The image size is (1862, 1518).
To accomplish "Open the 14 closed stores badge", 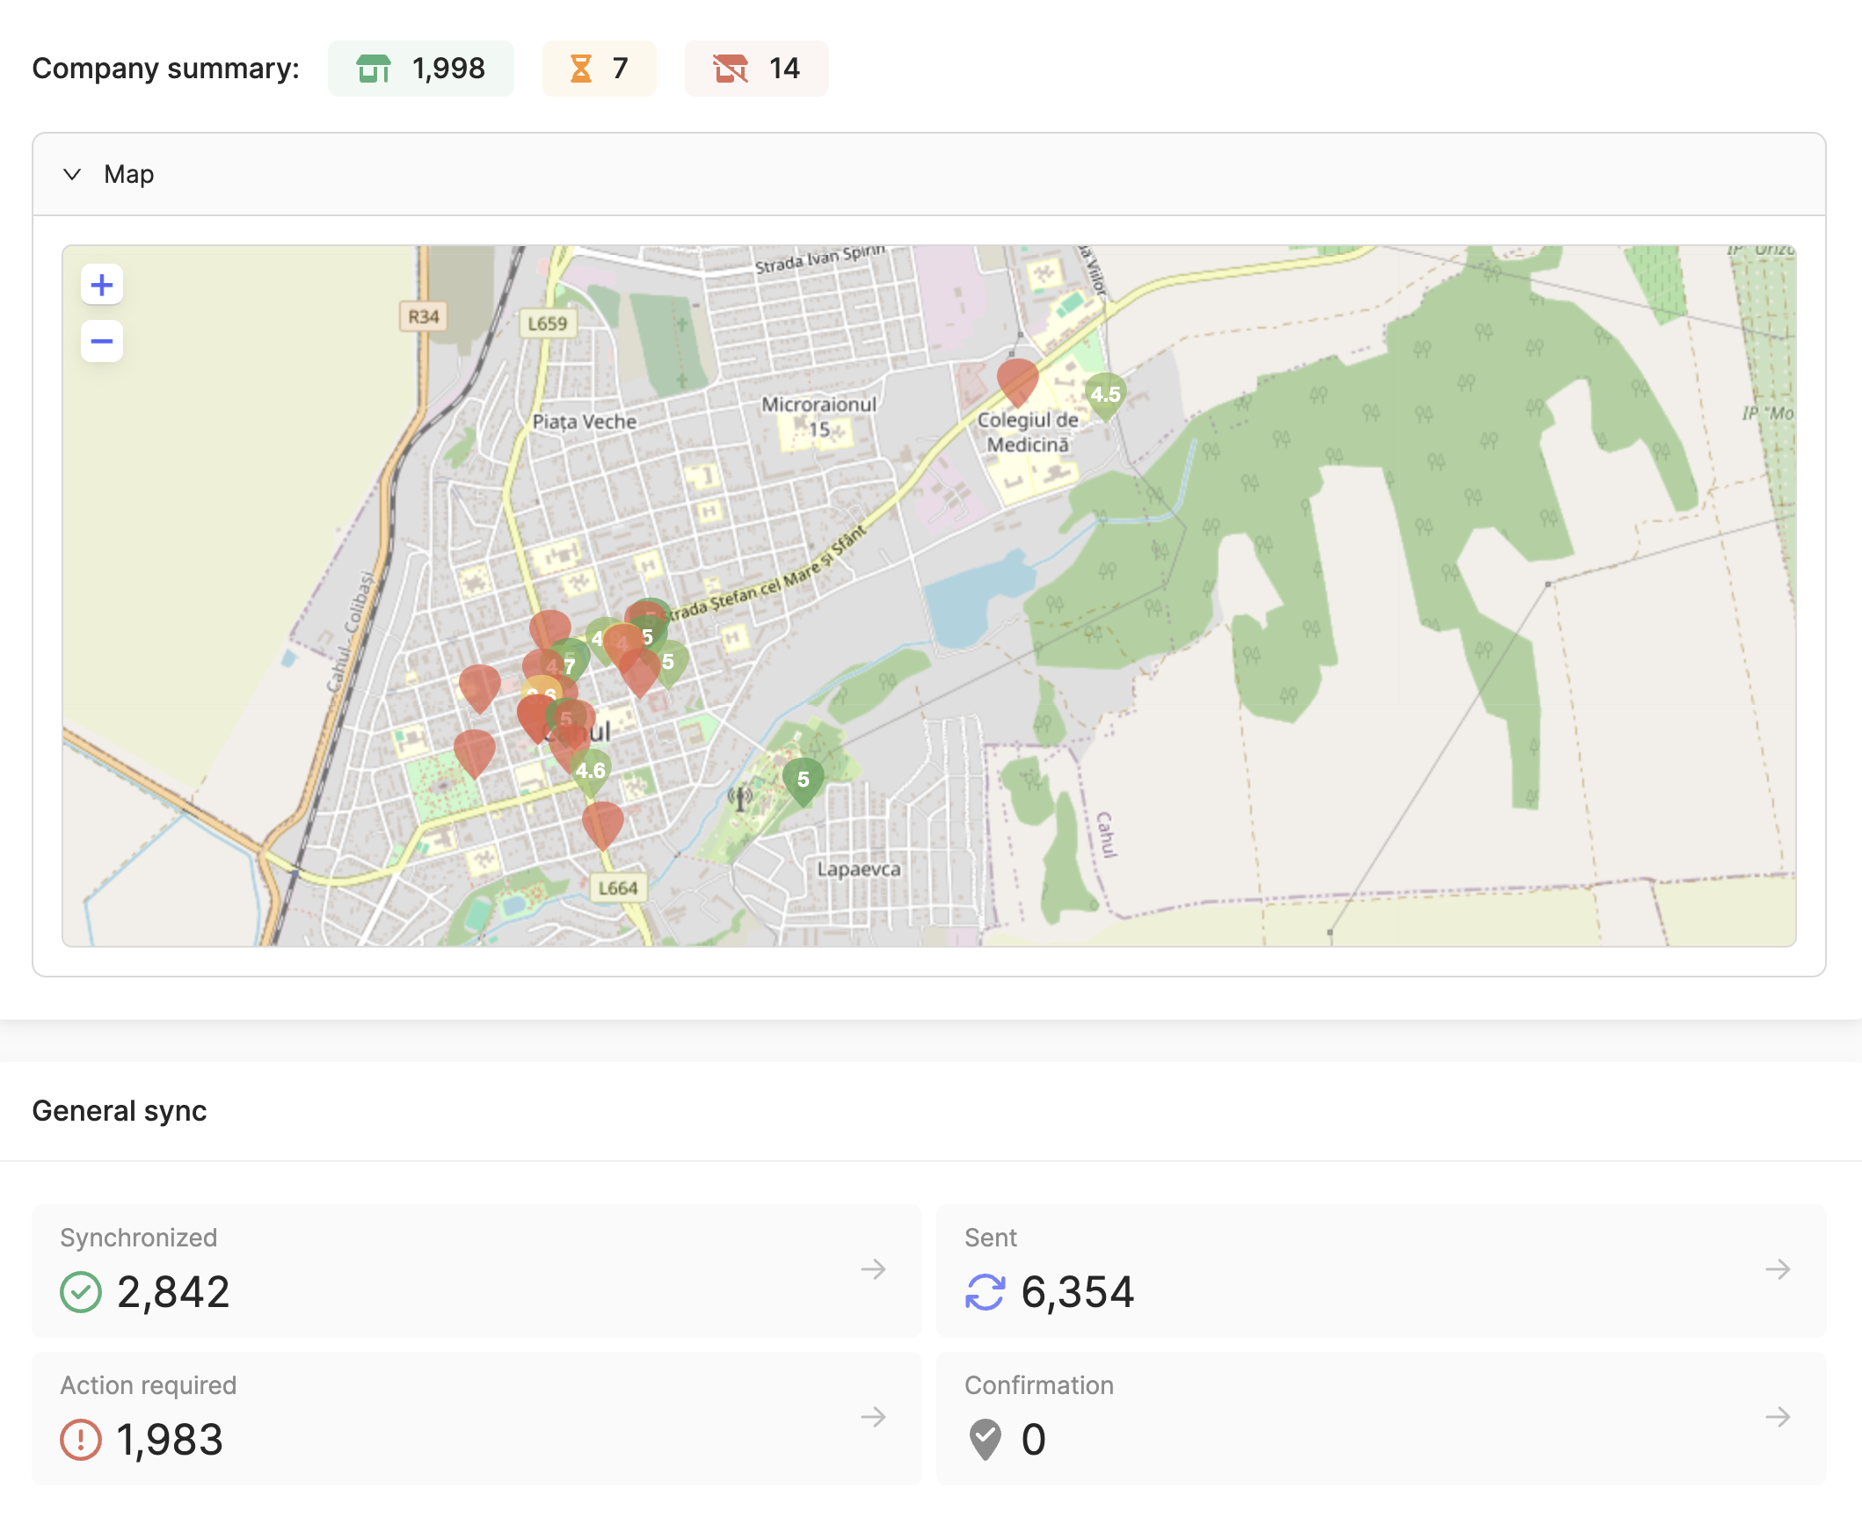I will (x=757, y=69).
